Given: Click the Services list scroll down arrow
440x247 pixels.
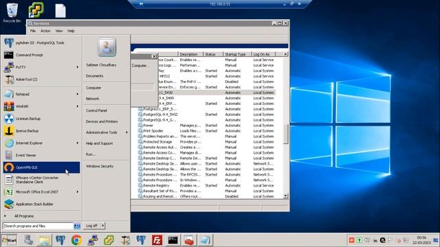Looking at the screenshot, I should coord(285,196).
